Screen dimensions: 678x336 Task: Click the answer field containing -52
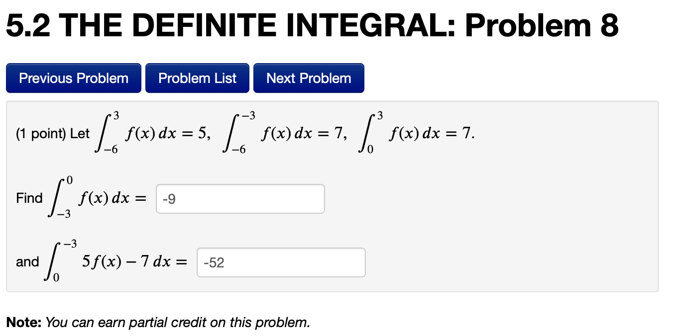pyautogui.click(x=281, y=262)
